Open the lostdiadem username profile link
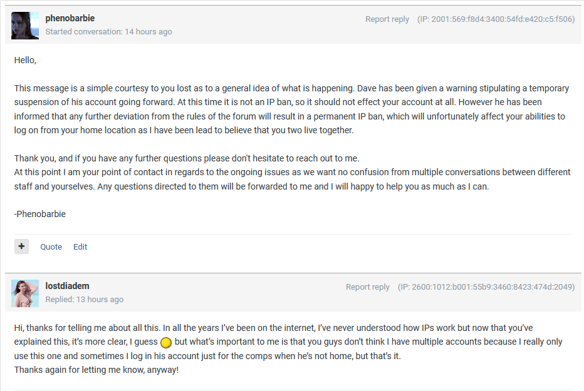 point(68,286)
